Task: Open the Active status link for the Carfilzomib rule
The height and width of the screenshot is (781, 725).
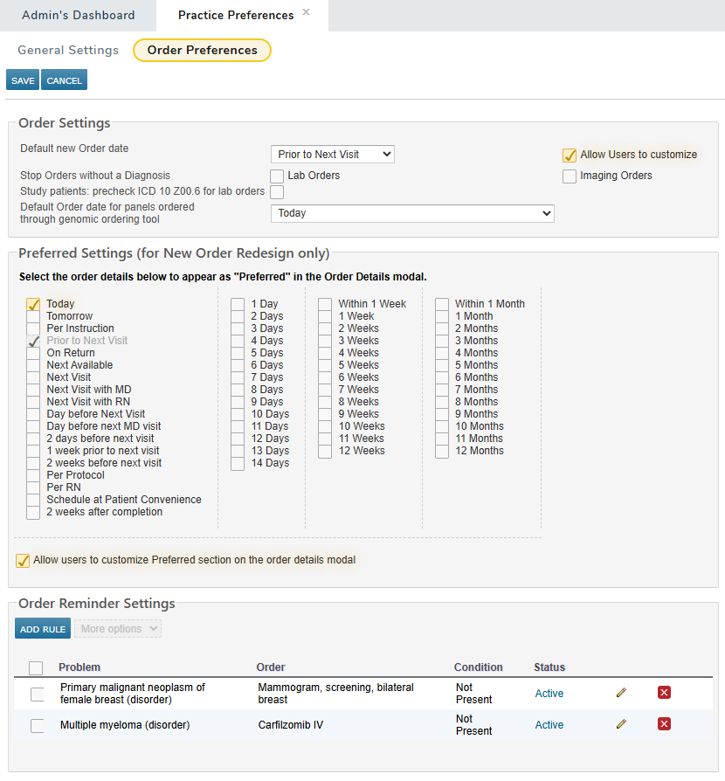Action: point(549,723)
